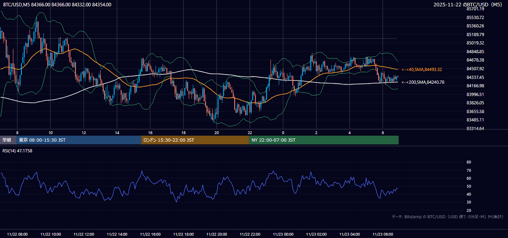
Task: Click RSI axis level 60
Action: pos(469,178)
